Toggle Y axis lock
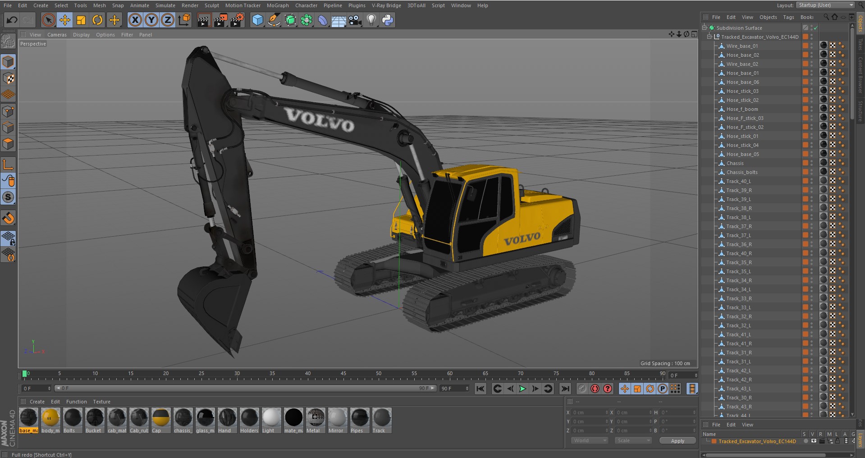This screenshot has width=865, height=458. pyautogui.click(x=151, y=20)
